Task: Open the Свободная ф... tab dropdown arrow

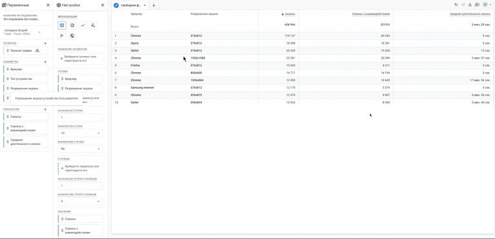Action: click(x=144, y=5)
